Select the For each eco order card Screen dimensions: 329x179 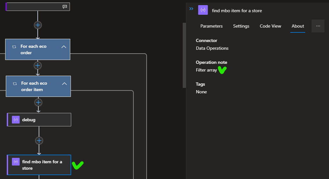(38, 49)
